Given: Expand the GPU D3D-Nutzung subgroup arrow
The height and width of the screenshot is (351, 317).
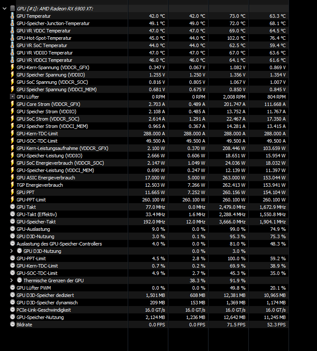Looking at the screenshot, I should pyautogui.click(x=12, y=251).
